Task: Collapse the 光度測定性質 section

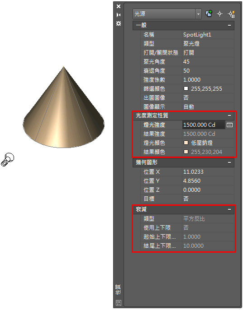Action: pyautogui.click(x=229, y=116)
